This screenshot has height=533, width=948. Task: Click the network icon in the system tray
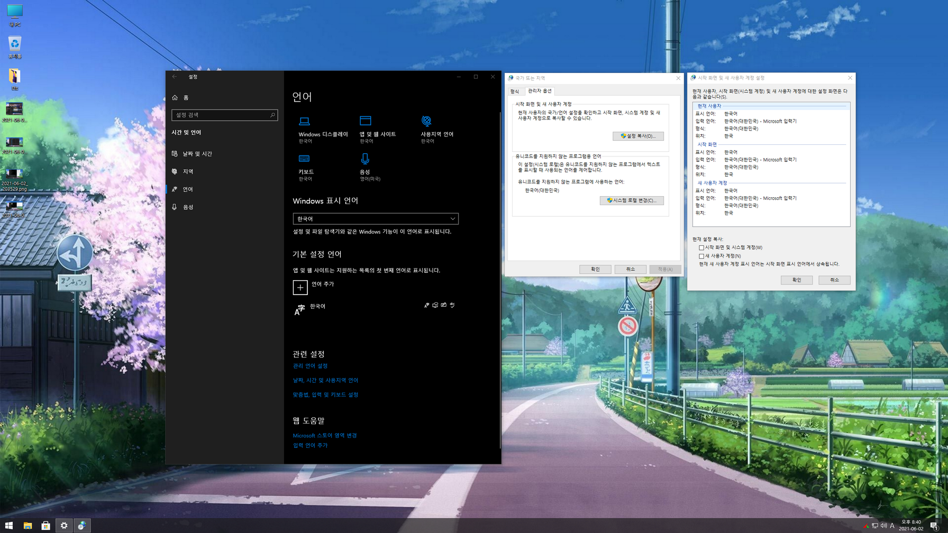click(875, 526)
